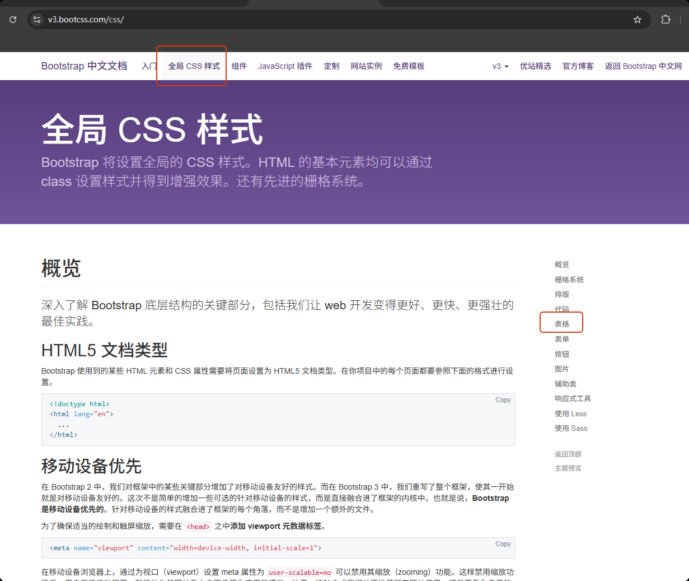The image size is (689, 581).
Task: Switch to the 组件 navigation item
Action: [x=239, y=66]
